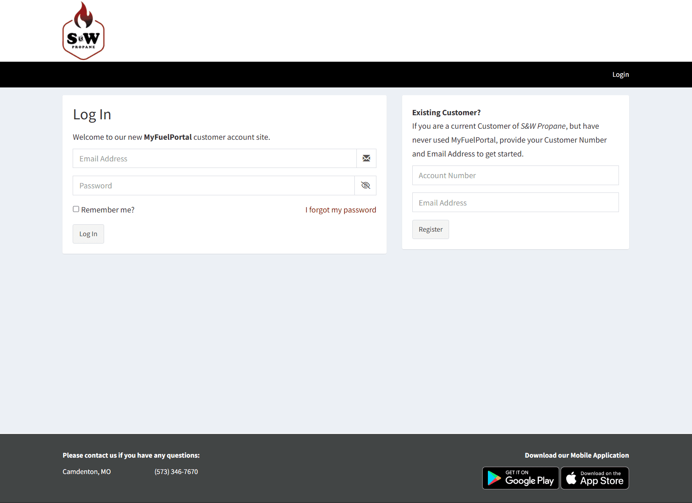This screenshot has width=692, height=503.
Task: Click the S&W Propane flame logo
Action: point(84,31)
